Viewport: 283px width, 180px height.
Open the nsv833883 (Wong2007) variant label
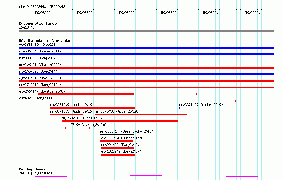point(38,58)
